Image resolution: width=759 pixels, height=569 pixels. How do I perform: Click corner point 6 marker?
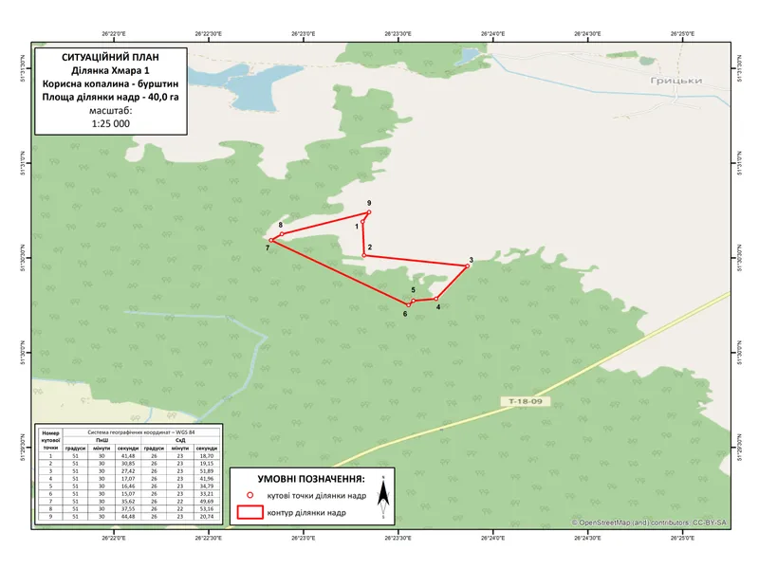(x=408, y=304)
